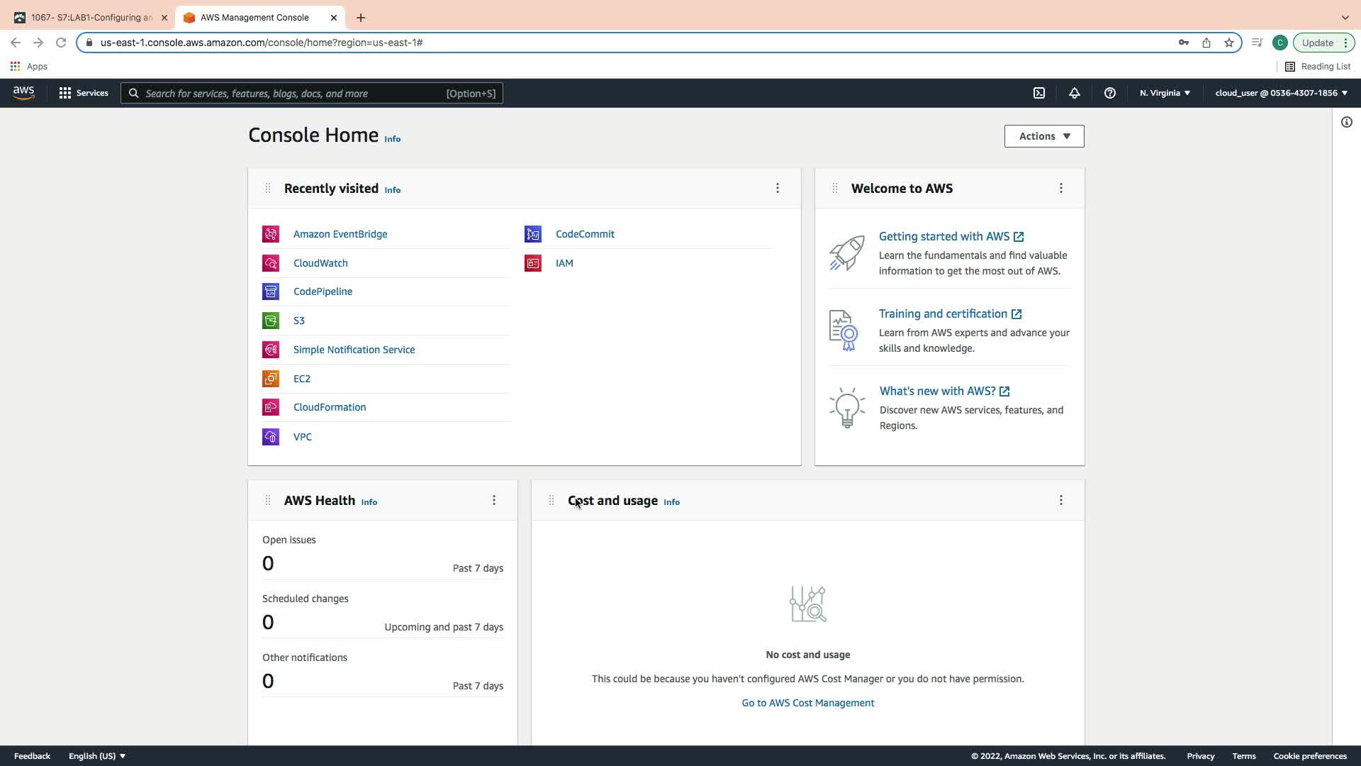This screenshot has height=766, width=1361.
Task: Switch to the 1067- S7:LAB1 browser tab
Action: tap(92, 18)
